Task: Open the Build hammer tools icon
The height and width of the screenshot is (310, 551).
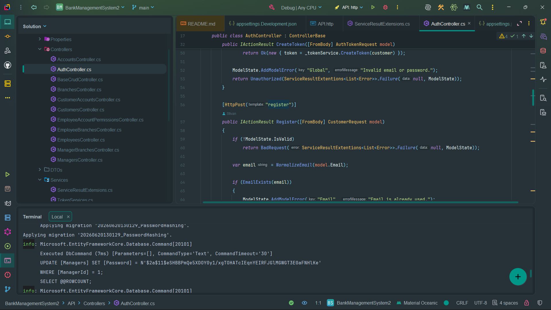Action: coord(441,7)
